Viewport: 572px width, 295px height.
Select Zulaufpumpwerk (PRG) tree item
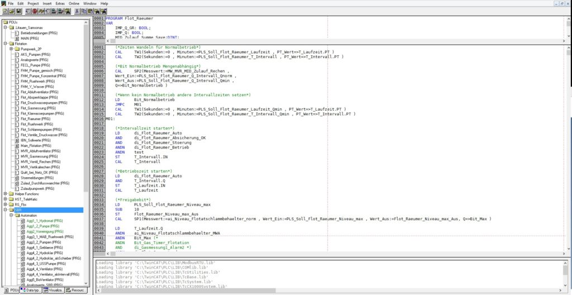coord(37,188)
